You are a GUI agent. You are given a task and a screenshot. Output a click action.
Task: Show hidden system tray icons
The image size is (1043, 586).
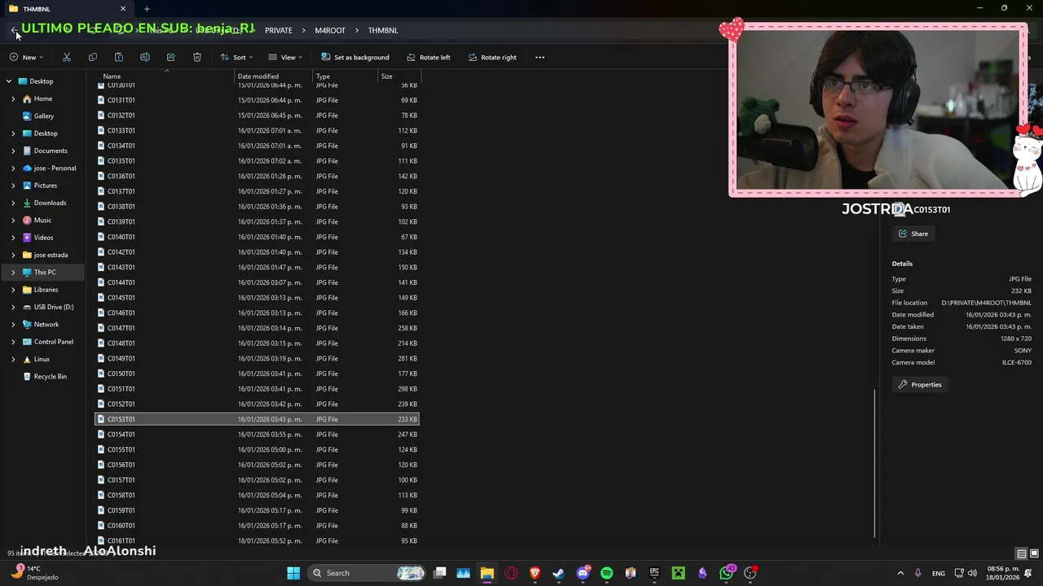[x=900, y=573]
